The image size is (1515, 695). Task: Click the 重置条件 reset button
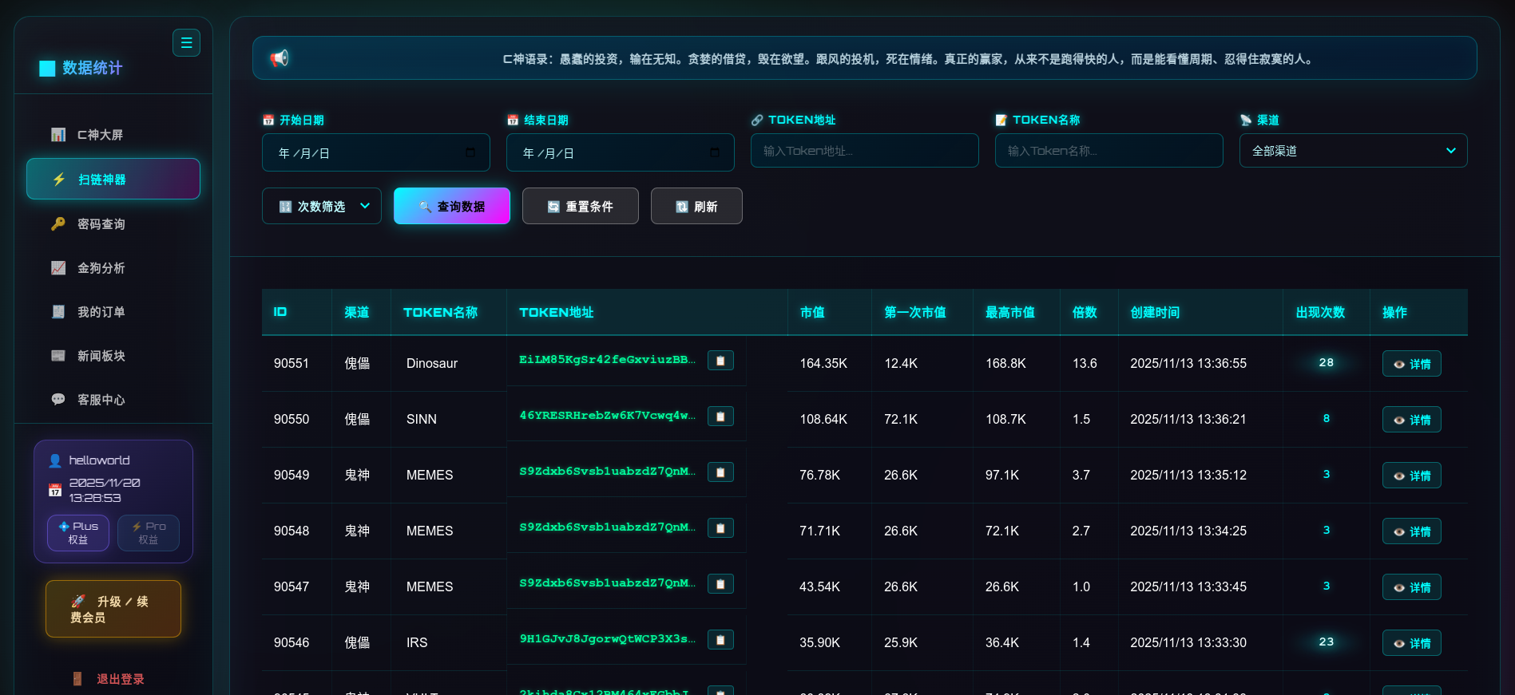click(580, 207)
